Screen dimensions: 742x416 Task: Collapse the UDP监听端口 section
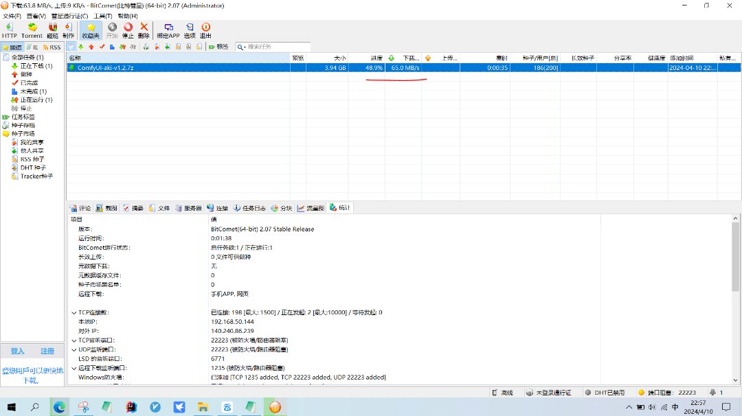coord(74,349)
